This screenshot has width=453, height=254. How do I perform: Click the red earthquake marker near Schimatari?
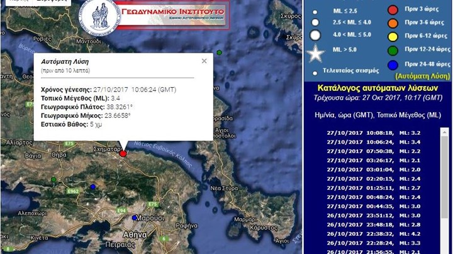[123, 153]
